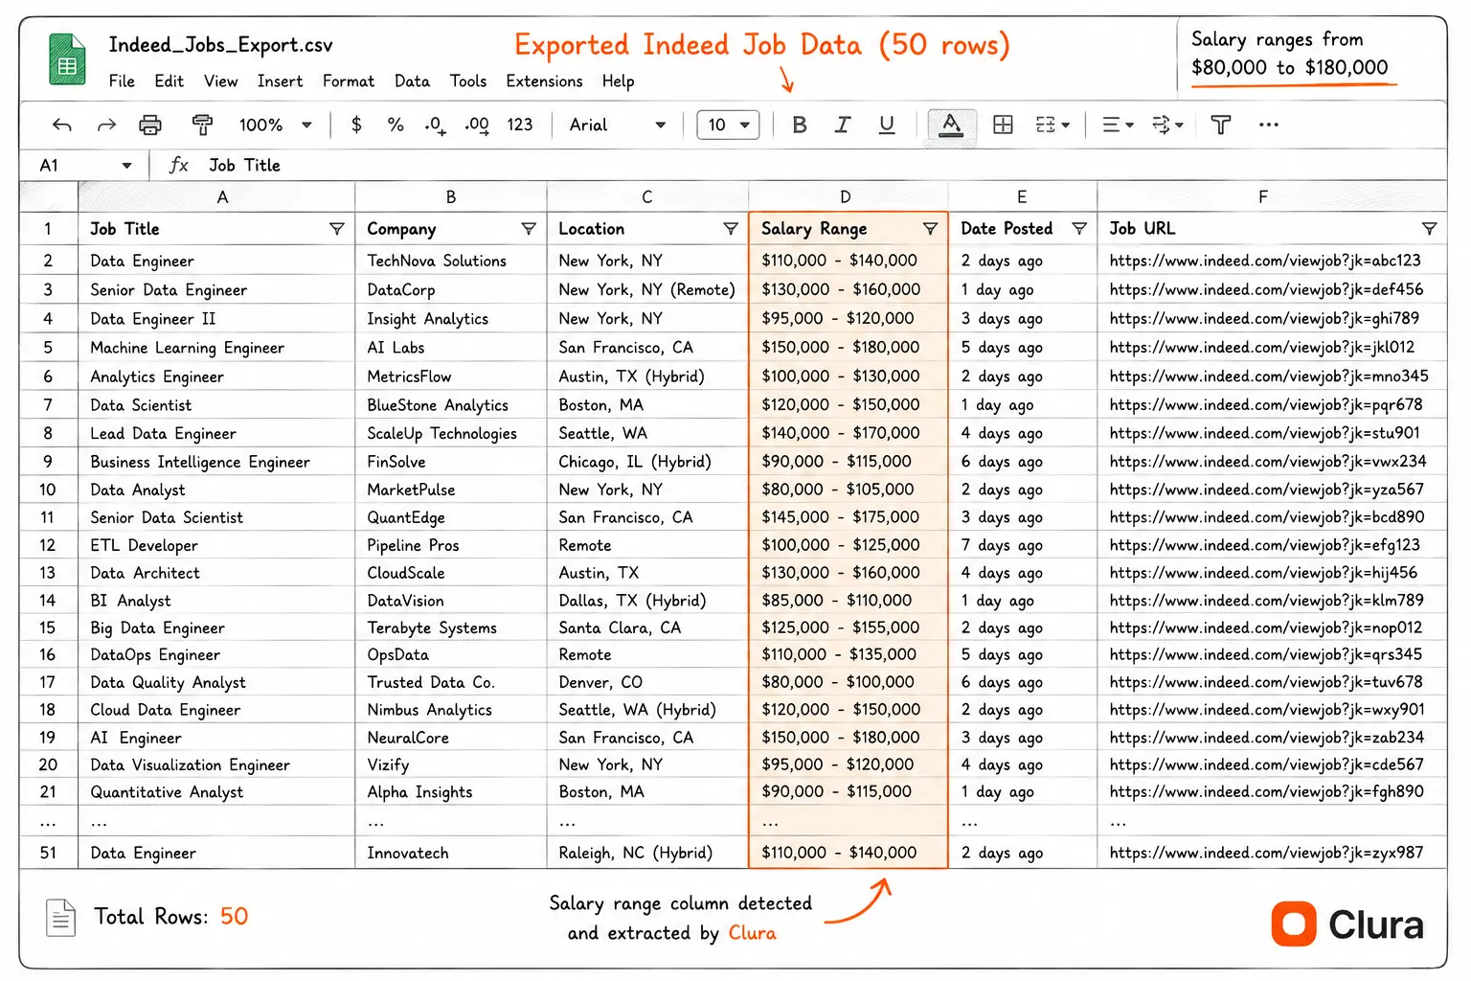The height and width of the screenshot is (981, 1471).
Task: Select the cell $145,000 - $175,000
Action: [x=848, y=517]
